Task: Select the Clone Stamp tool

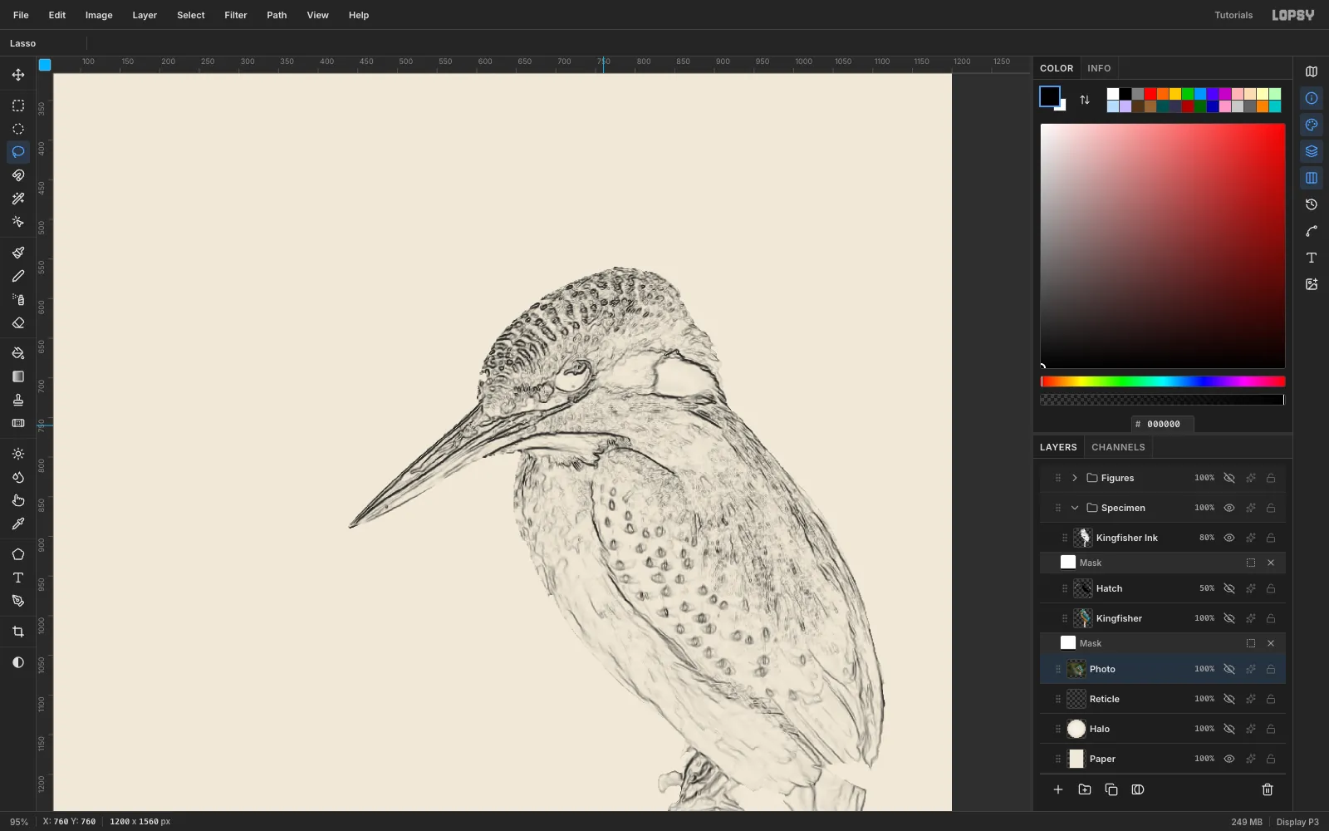Action: coord(18,400)
